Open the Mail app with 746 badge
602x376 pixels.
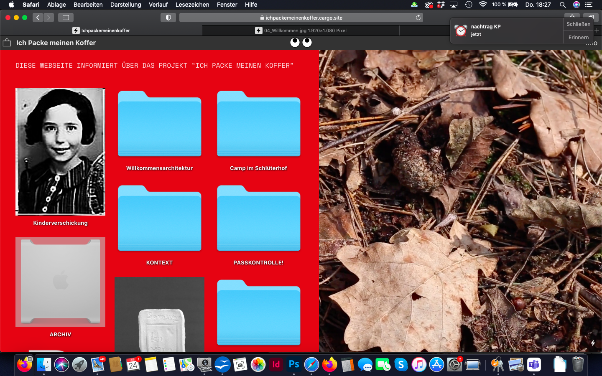pyautogui.click(x=97, y=365)
